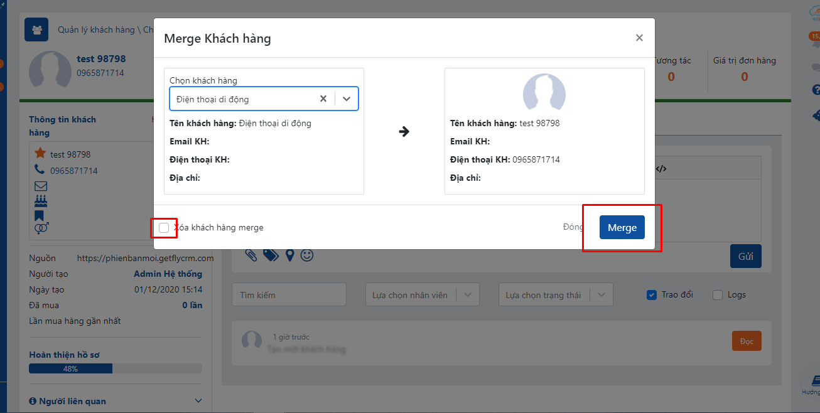This screenshot has width=820, height=413.
Task: Click the Quản lý khách hàng breadcrumb
Action: click(x=96, y=29)
